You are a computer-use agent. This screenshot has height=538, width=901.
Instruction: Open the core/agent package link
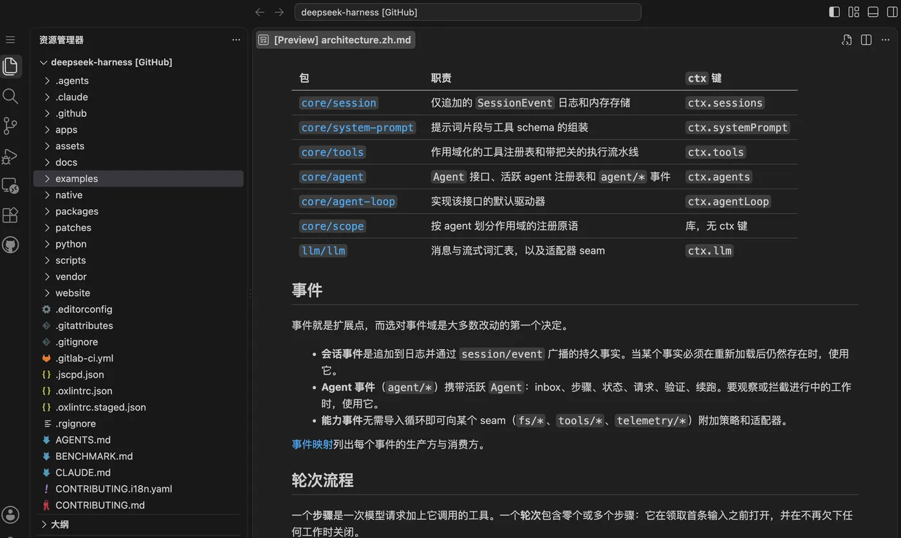coord(333,177)
